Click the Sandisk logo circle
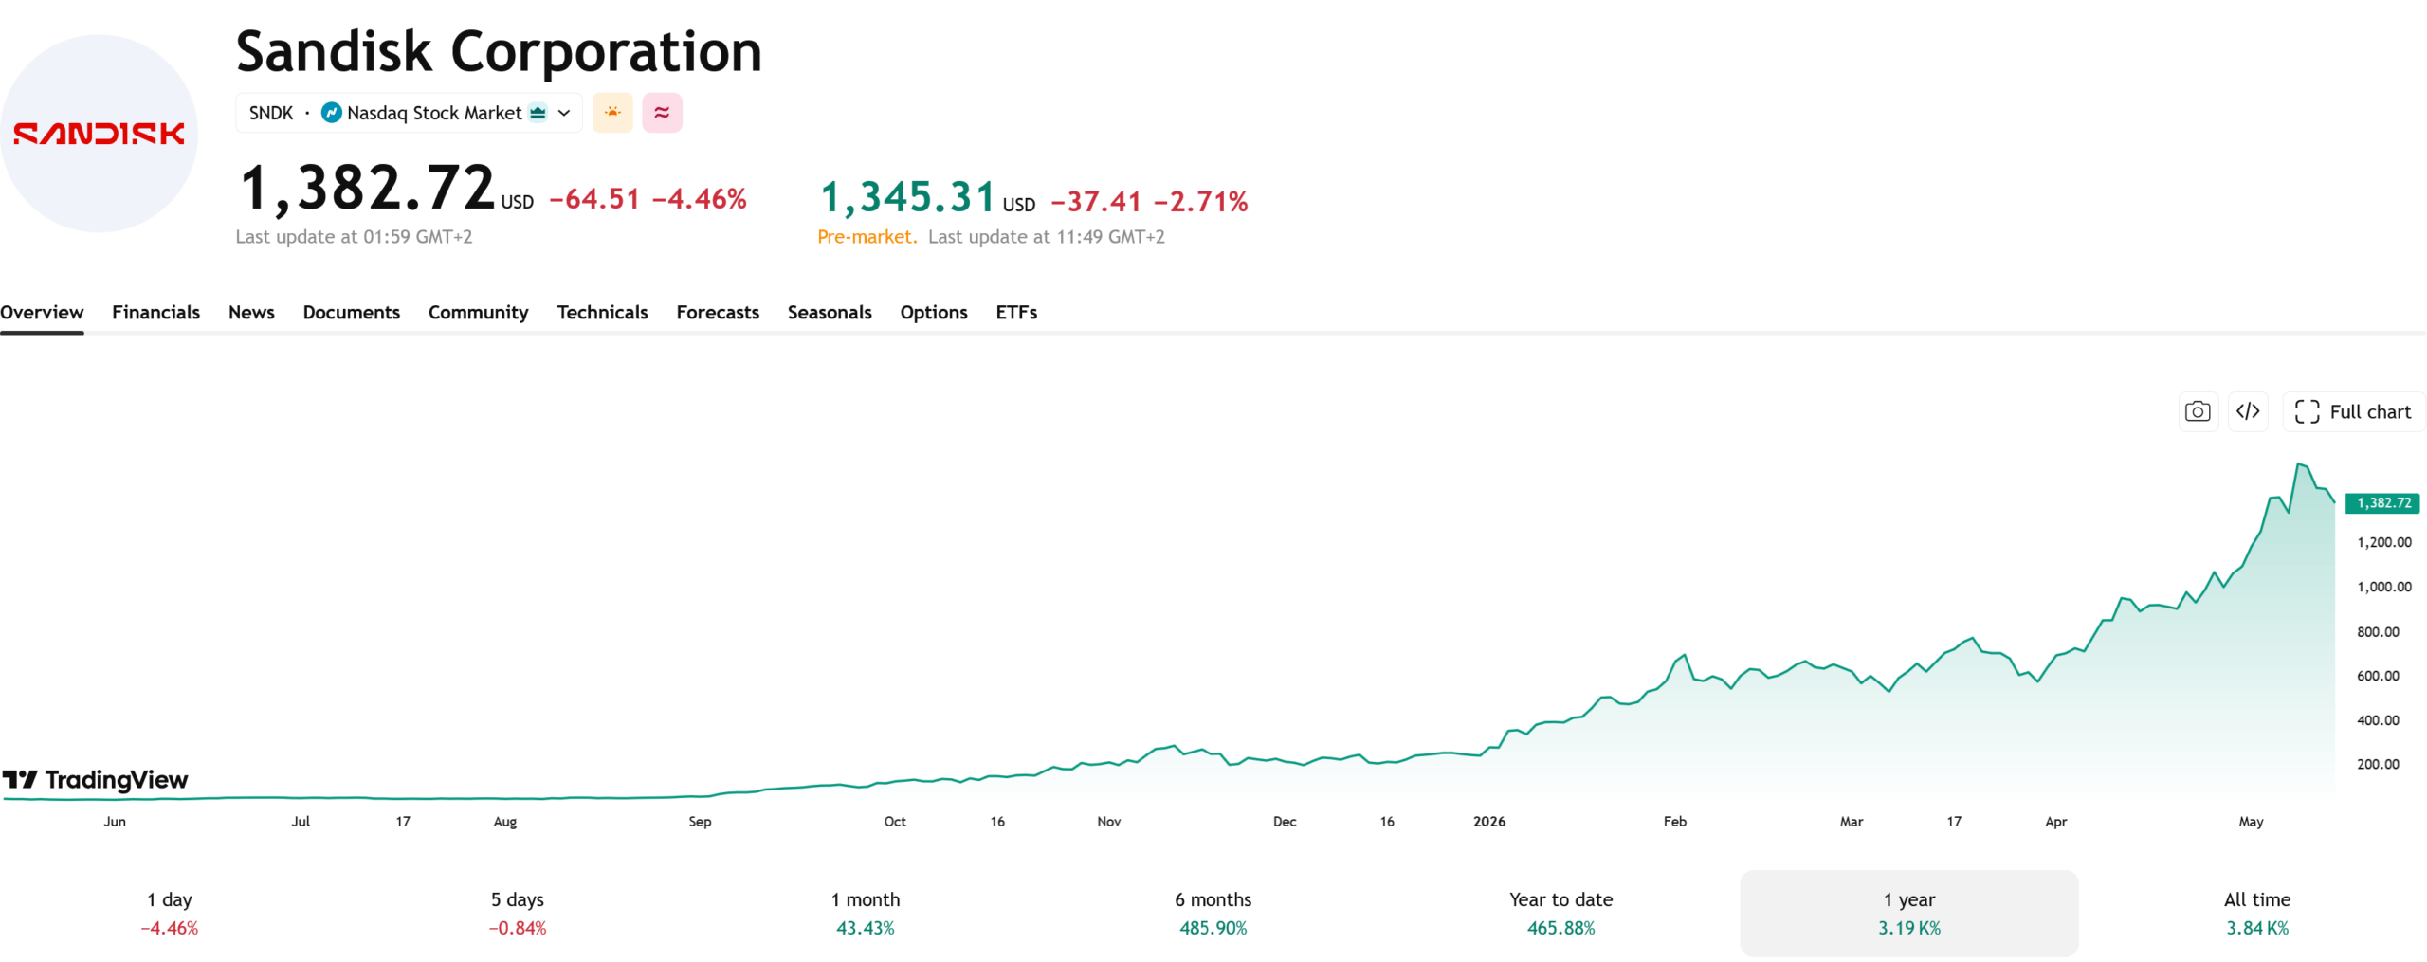Viewport: 2427px width, 962px height. pos(99,134)
